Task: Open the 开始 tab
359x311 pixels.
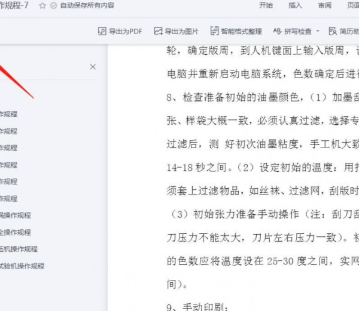Action: [266, 5]
